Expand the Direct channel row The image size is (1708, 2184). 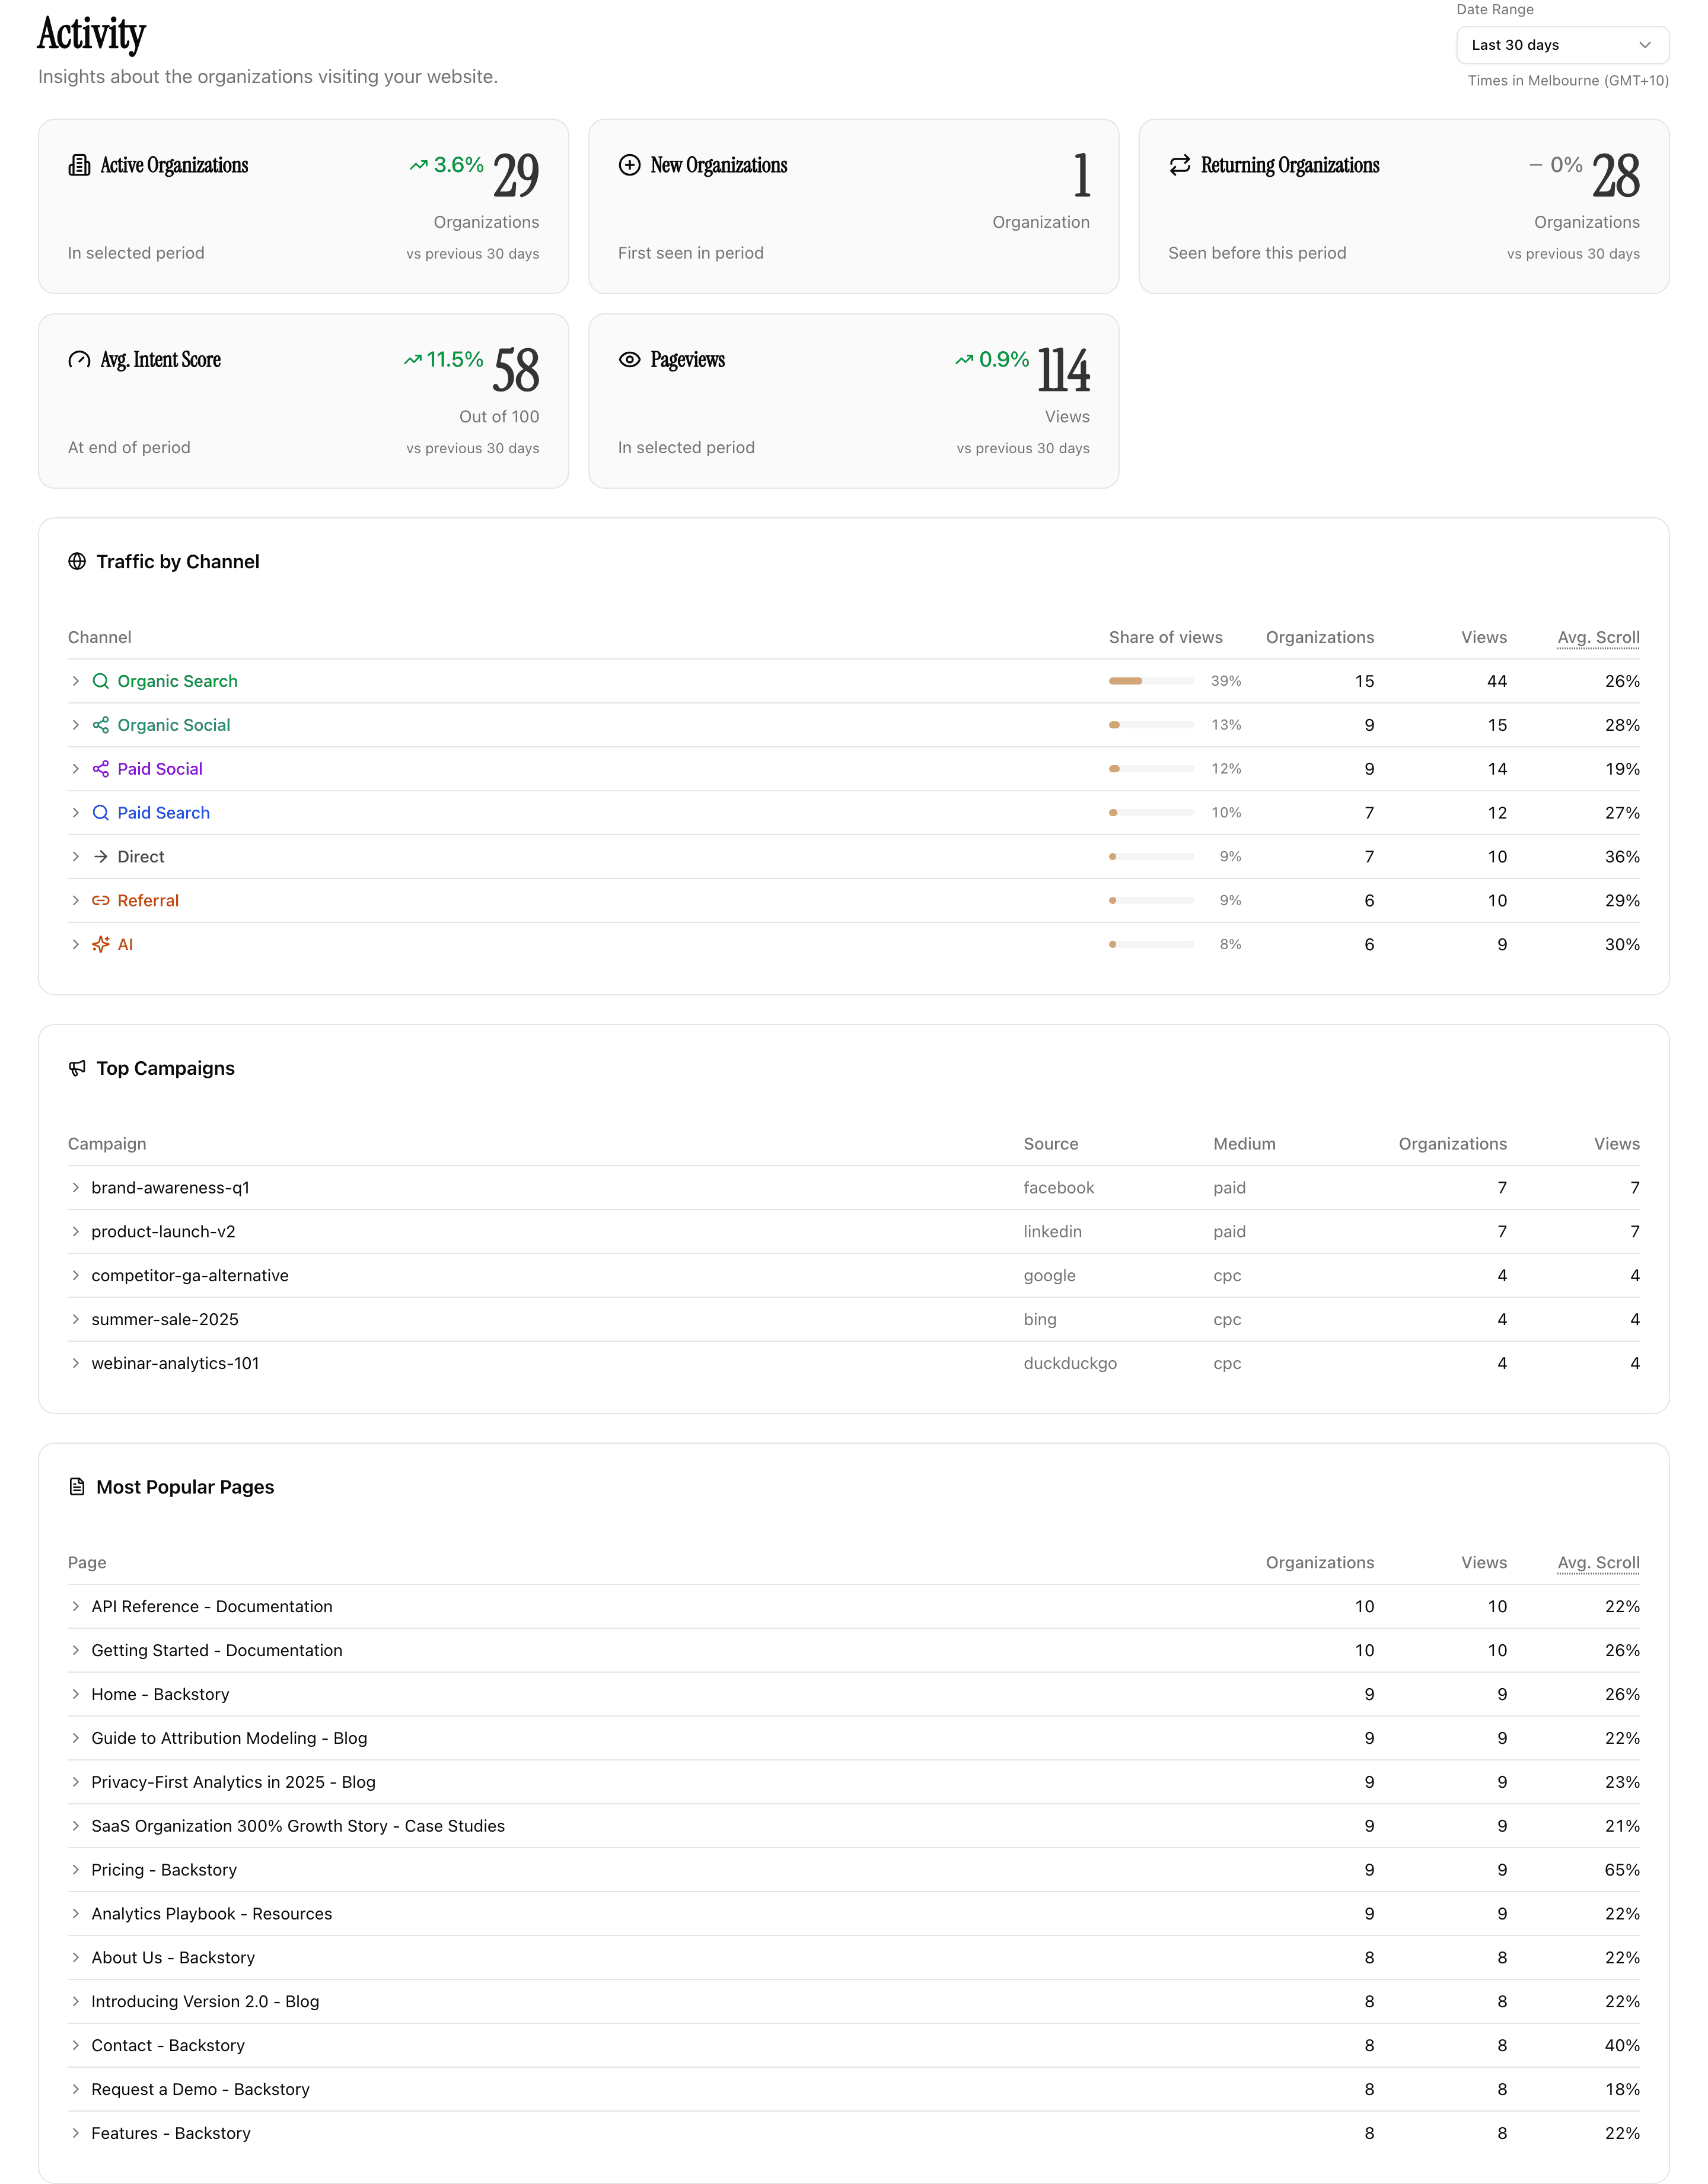[x=75, y=857]
